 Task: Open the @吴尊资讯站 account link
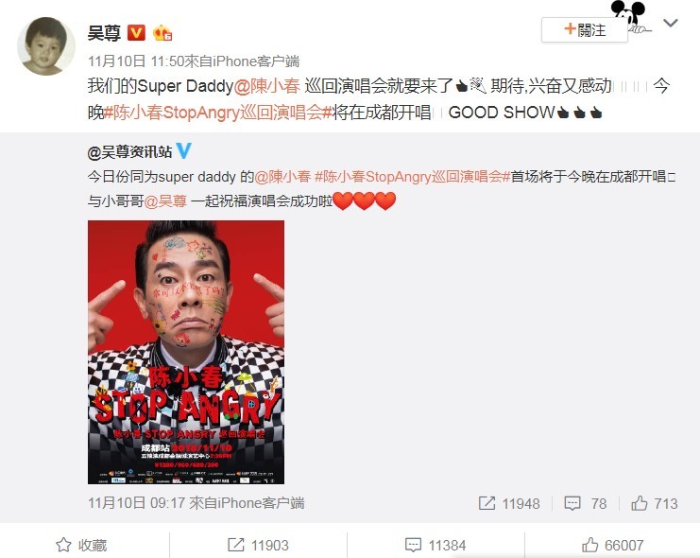click(130, 152)
